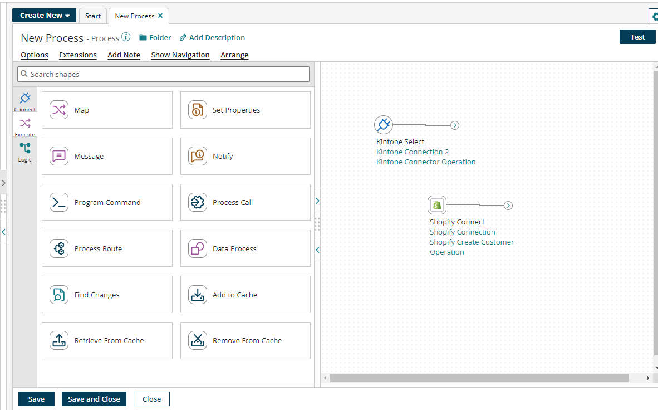This screenshot has height=410, width=658.
Task: Click the Kintone Select connector shape
Action: coord(383,125)
